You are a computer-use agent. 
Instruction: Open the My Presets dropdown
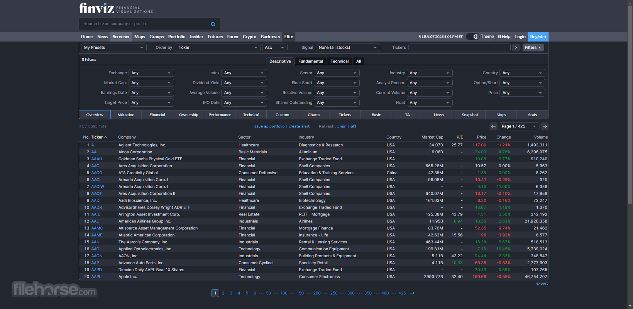[114, 48]
